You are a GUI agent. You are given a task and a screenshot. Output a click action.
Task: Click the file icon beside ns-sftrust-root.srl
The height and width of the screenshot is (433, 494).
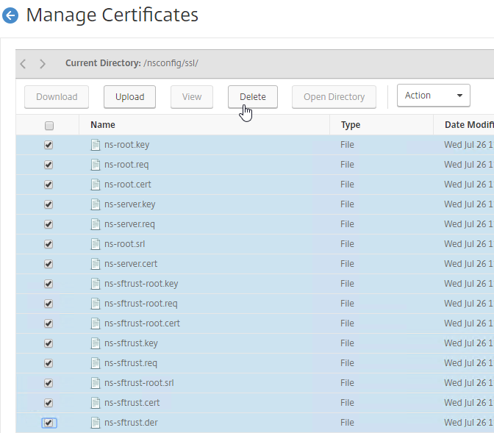(96, 383)
